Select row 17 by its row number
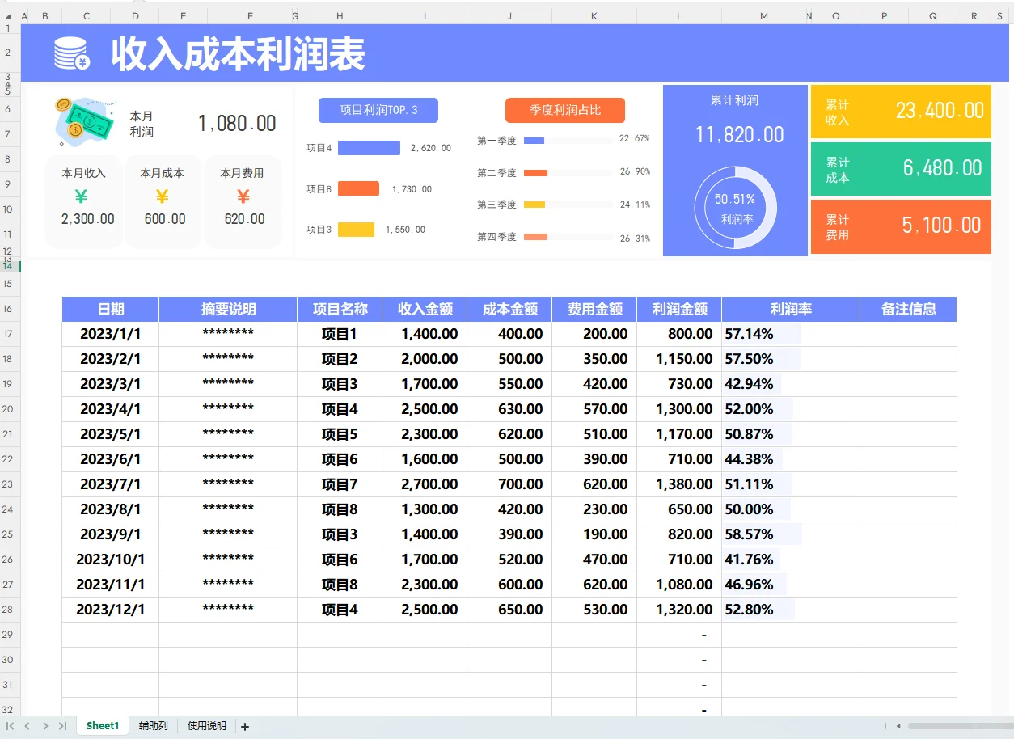The height and width of the screenshot is (739, 1014). (x=9, y=333)
